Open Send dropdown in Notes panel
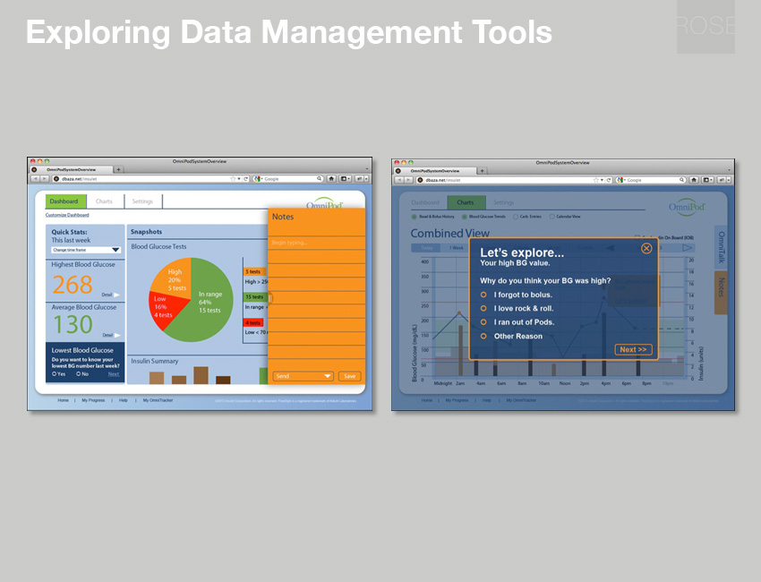This screenshot has height=582, width=761. click(303, 376)
